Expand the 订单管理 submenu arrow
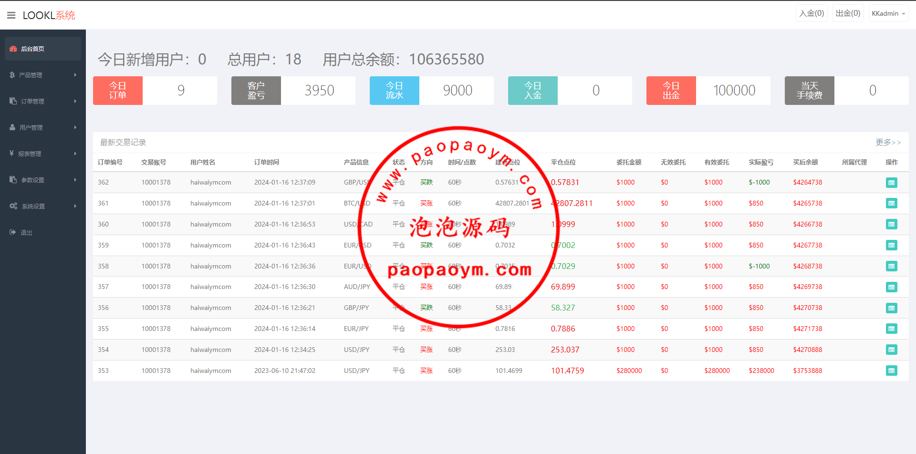 coord(75,101)
